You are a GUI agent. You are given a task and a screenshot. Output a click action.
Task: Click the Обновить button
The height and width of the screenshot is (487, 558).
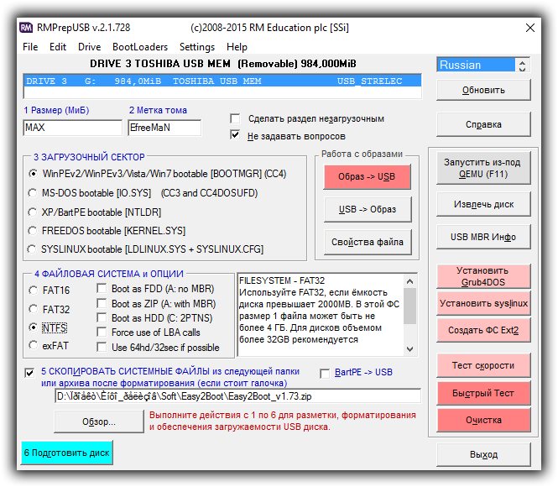tap(483, 90)
